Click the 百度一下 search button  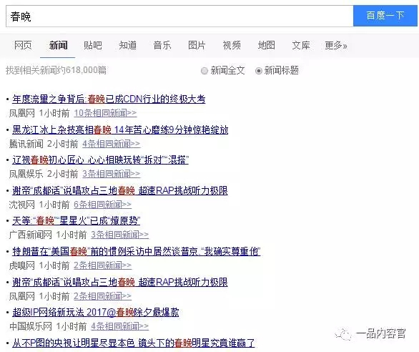coord(385,16)
